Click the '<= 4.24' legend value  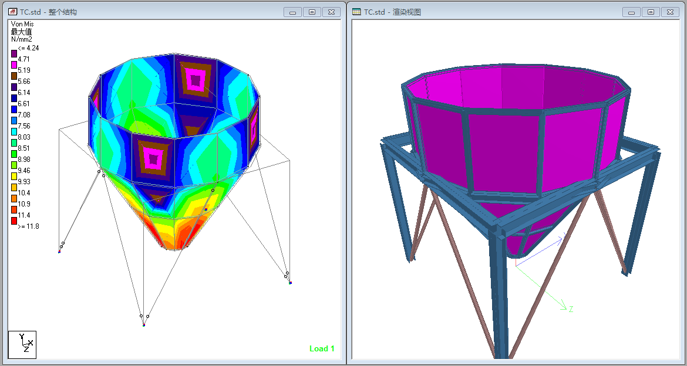(x=28, y=48)
